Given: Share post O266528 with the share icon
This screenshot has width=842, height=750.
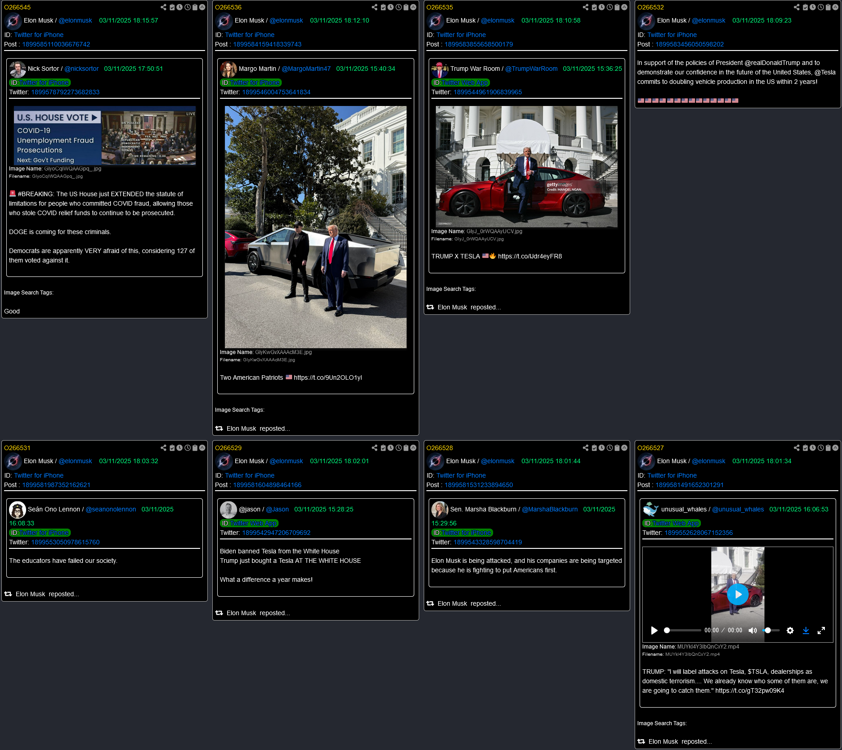Looking at the screenshot, I should pos(585,448).
